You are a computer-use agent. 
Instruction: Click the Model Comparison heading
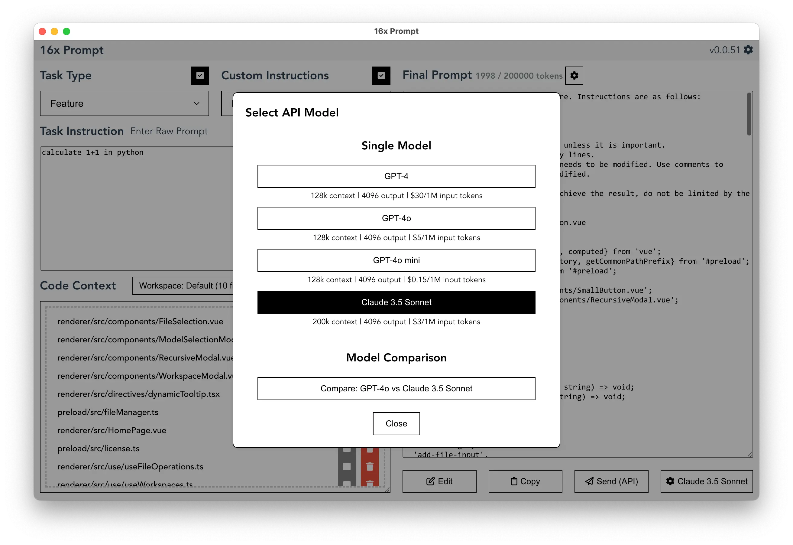coord(396,357)
